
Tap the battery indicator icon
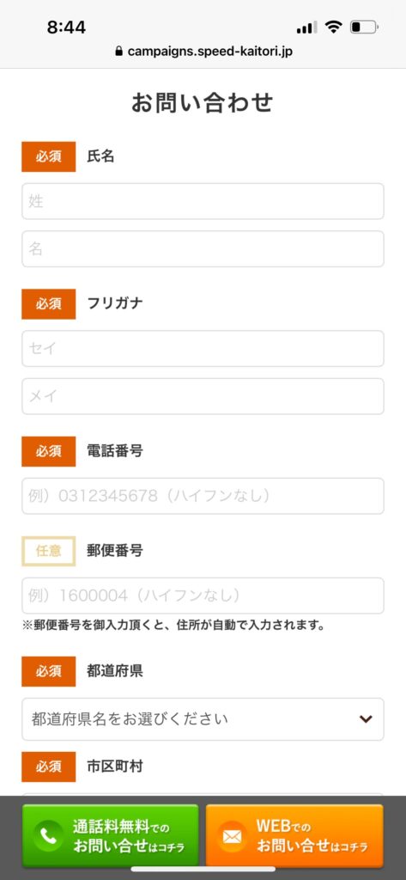[364, 27]
